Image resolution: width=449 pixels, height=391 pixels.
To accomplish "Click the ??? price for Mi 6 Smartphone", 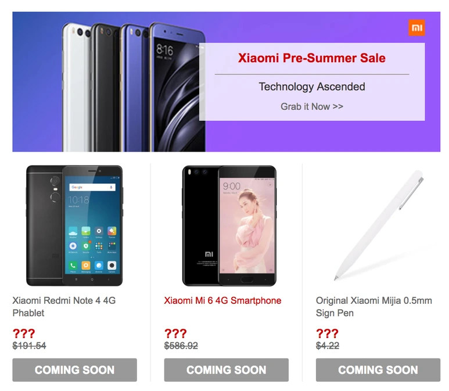I will (175, 333).
